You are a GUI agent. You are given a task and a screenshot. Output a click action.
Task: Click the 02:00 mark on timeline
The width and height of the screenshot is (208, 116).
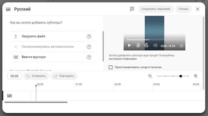pos(118,84)
